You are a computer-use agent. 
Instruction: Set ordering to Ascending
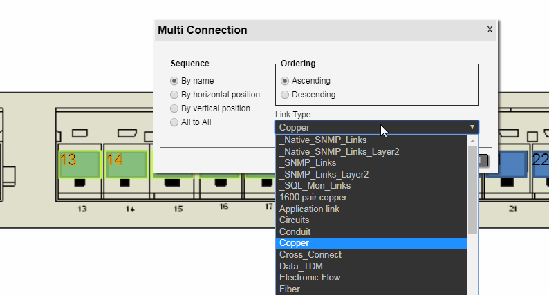[285, 81]
